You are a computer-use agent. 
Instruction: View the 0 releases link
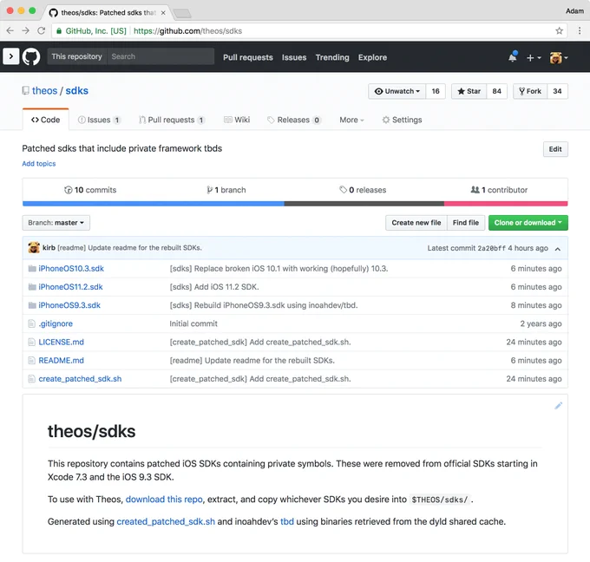[363, 190]
